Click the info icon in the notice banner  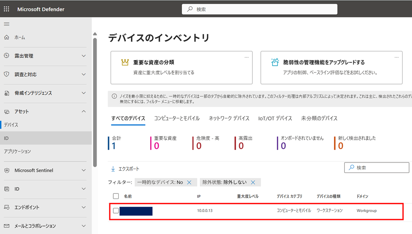coord(114,96)
